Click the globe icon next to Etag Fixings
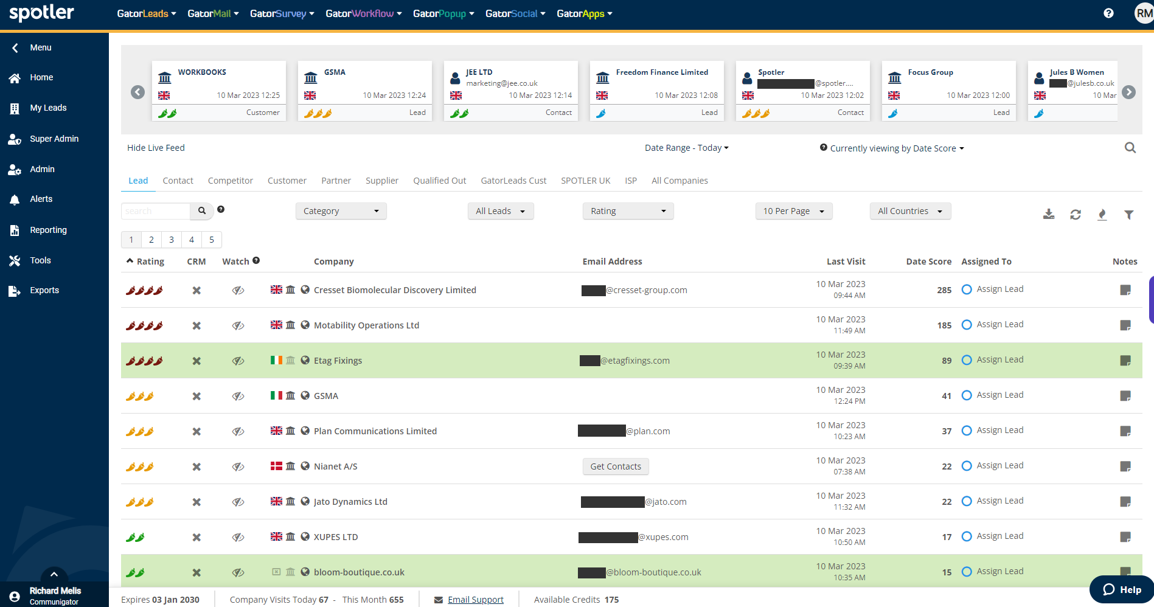1154x607 pixels. 305,360
